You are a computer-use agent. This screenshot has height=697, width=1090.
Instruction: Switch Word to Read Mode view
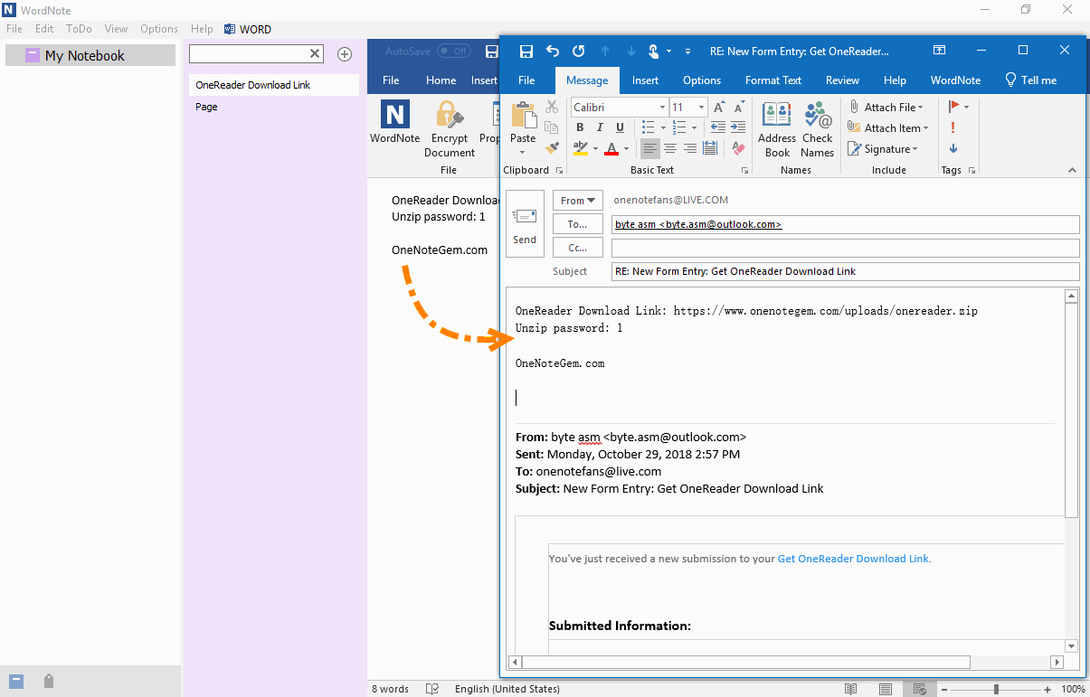[851, 689]
